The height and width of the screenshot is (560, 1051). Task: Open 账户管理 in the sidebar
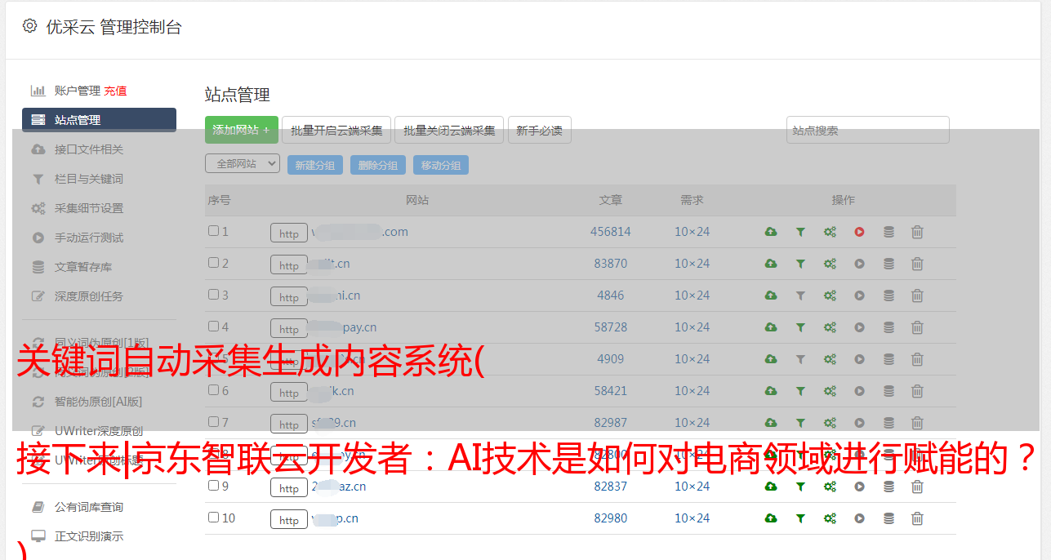(x=78, y=91)
